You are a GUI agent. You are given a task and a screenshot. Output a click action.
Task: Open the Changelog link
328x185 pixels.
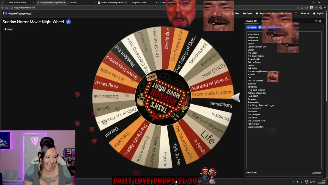(x=316, y=173)
